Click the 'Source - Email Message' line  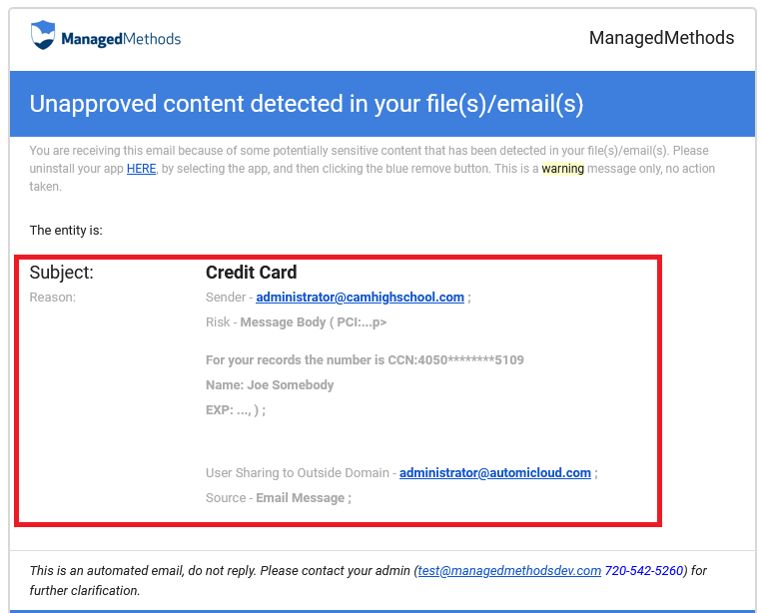pyautogui.click(x=279, y=498)
